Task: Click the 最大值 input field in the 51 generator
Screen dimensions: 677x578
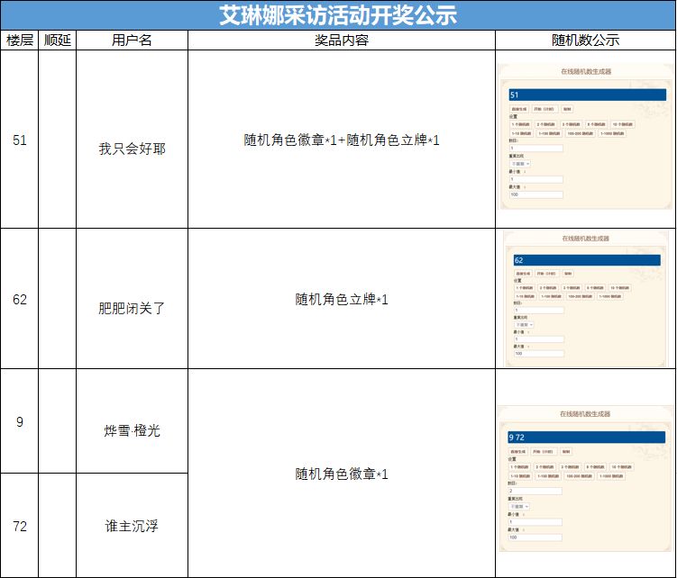Action: [x=536, y=195]
